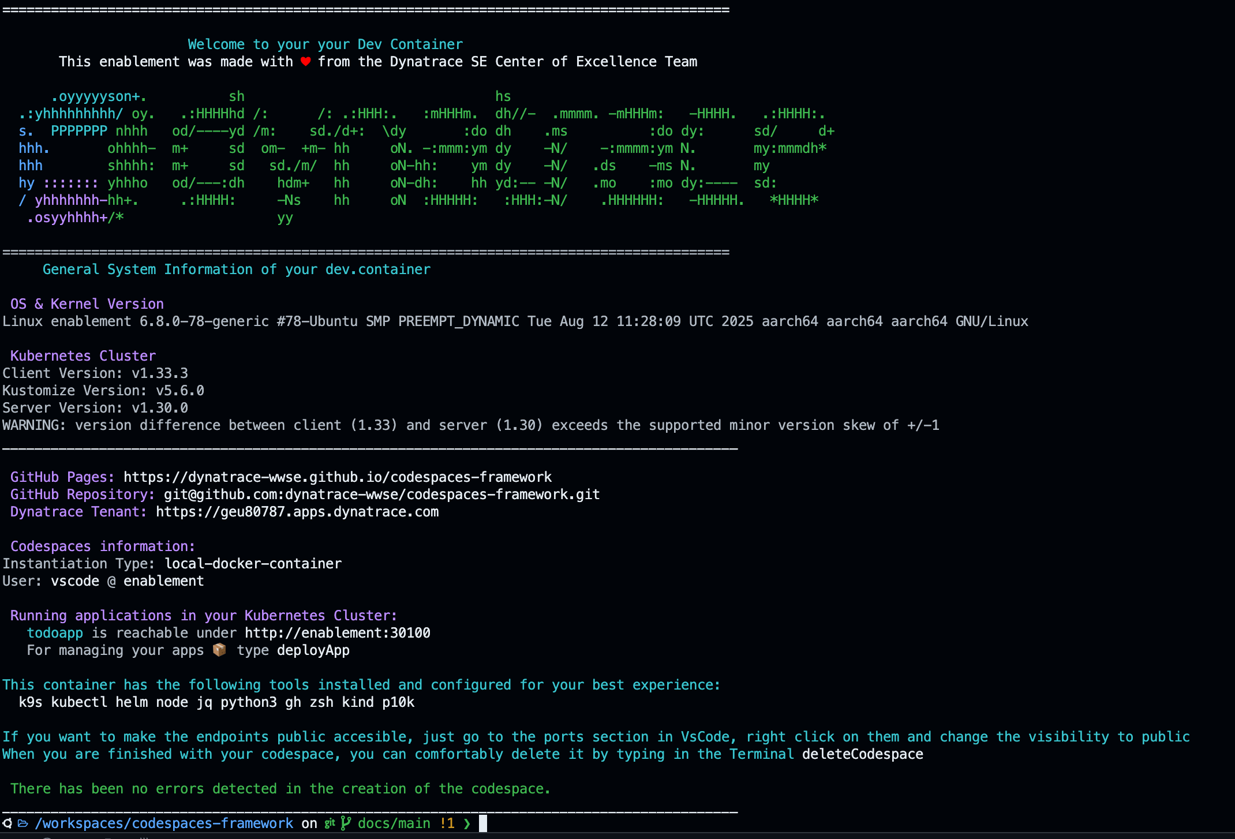Click the terminal cursor block
This screenshot has height=839, width=1235.
[x=483, y=823]
